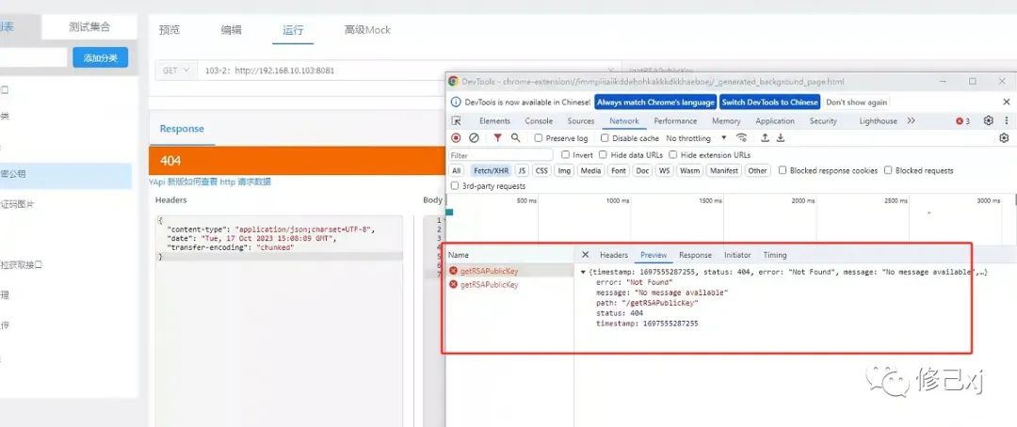Dismiss the DevTools language notification bar
This screenshot has height=427, width=1017.
(x=1007, y=103)
